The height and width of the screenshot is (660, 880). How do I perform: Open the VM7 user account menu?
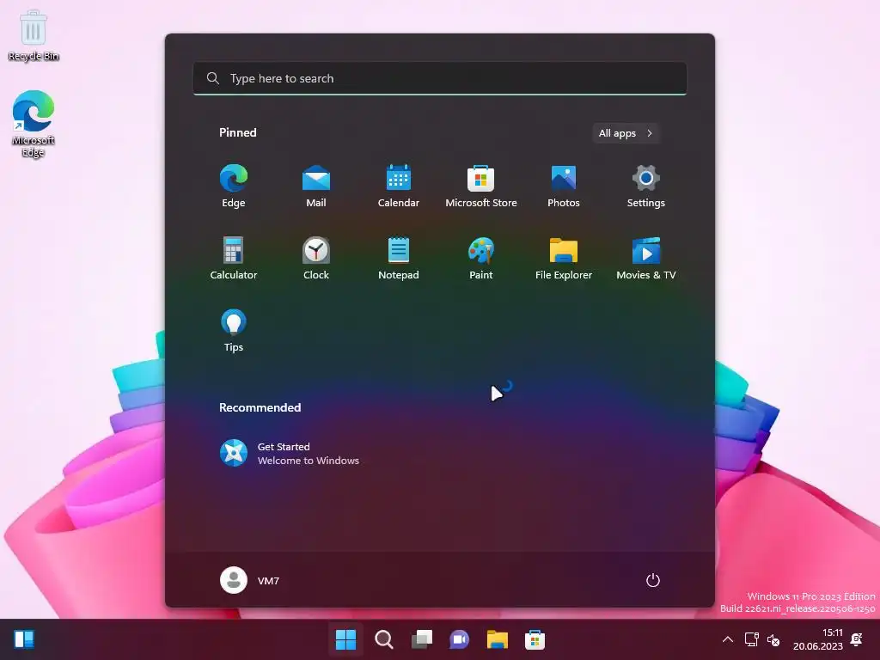pyautogui.click(x=250, y=580)
